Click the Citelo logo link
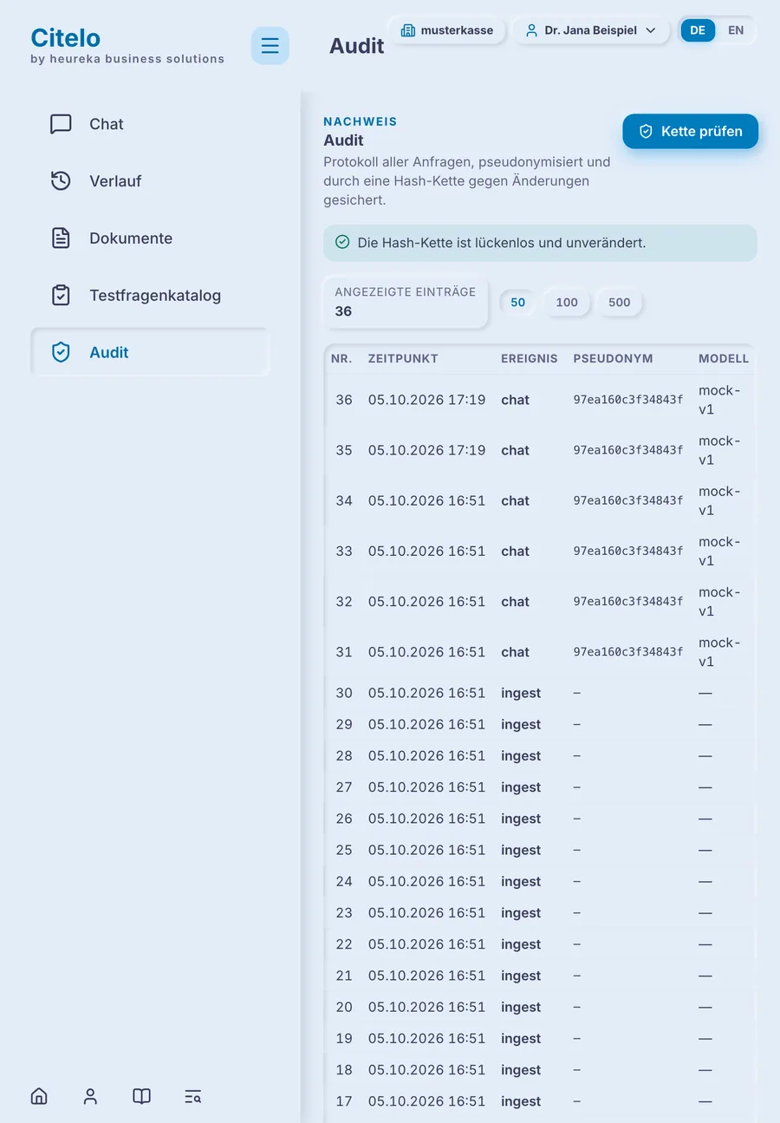The width and height of the screenshot is (780, 1123). point(65,37)
